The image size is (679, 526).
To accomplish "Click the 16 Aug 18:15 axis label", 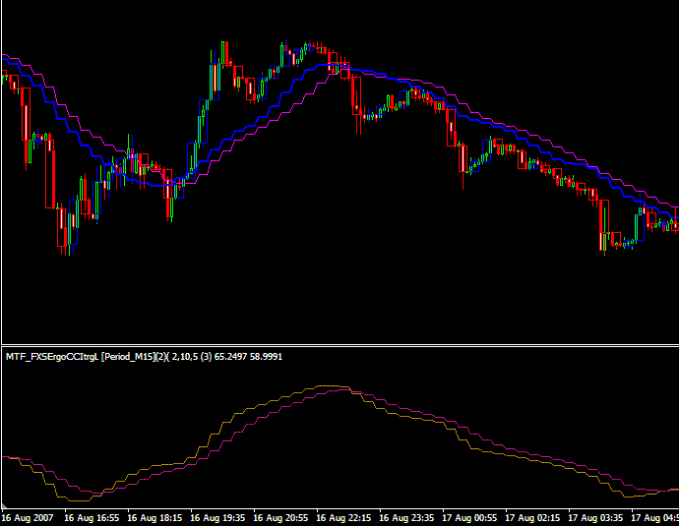I will click(154, 518).
